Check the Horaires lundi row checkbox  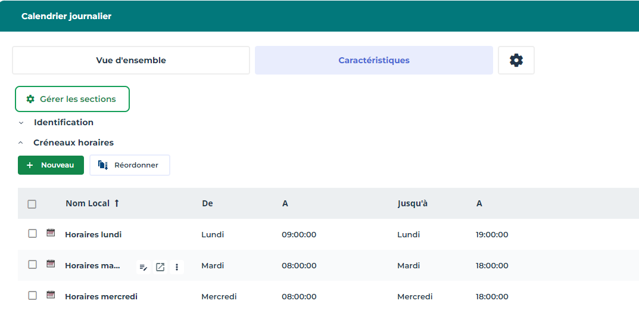click(33, 234)
